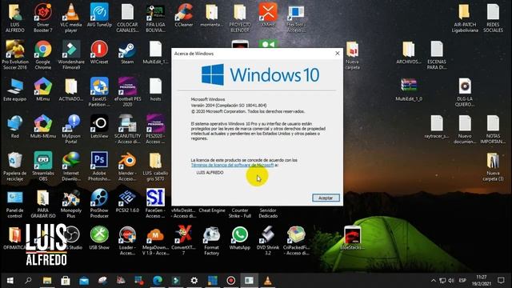The height and width of the screenshot is (288, 512).
Task: Select Papelera de reciclaje icon
Action: 14,166
